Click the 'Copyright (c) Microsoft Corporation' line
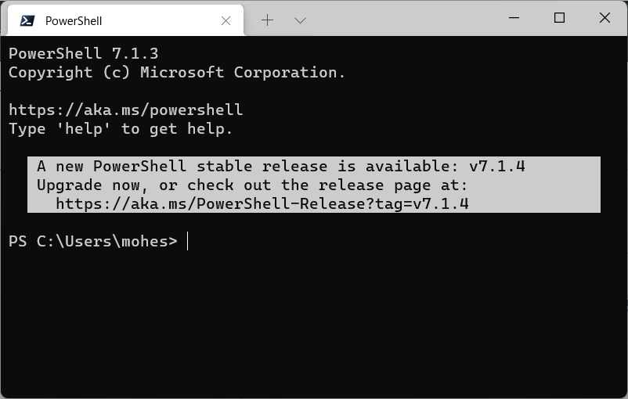This screenshot has height=399, width=628. [177, 72]
